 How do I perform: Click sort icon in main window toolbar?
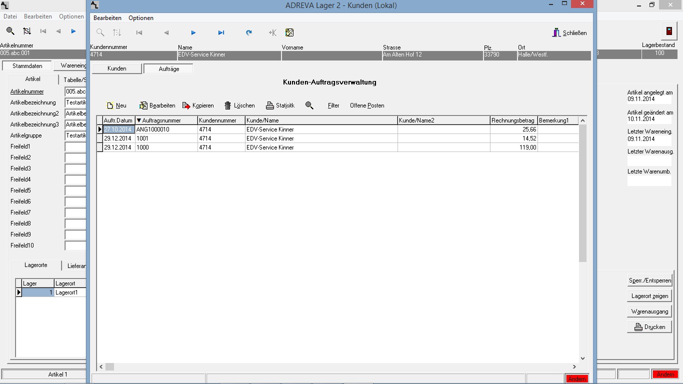click(x=27, y=31)
